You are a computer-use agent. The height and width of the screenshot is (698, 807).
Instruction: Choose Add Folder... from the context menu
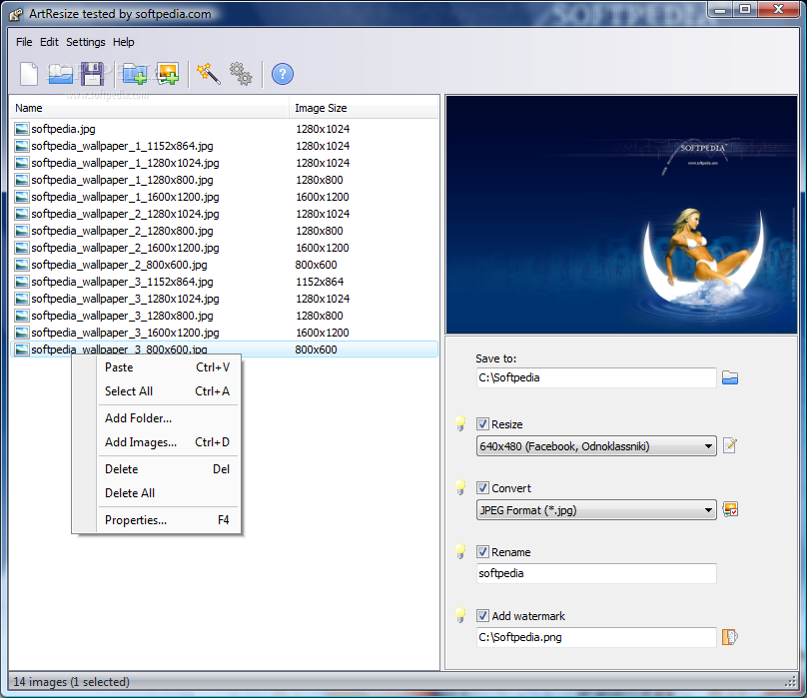pyautogui.click(x=168, y=418)
